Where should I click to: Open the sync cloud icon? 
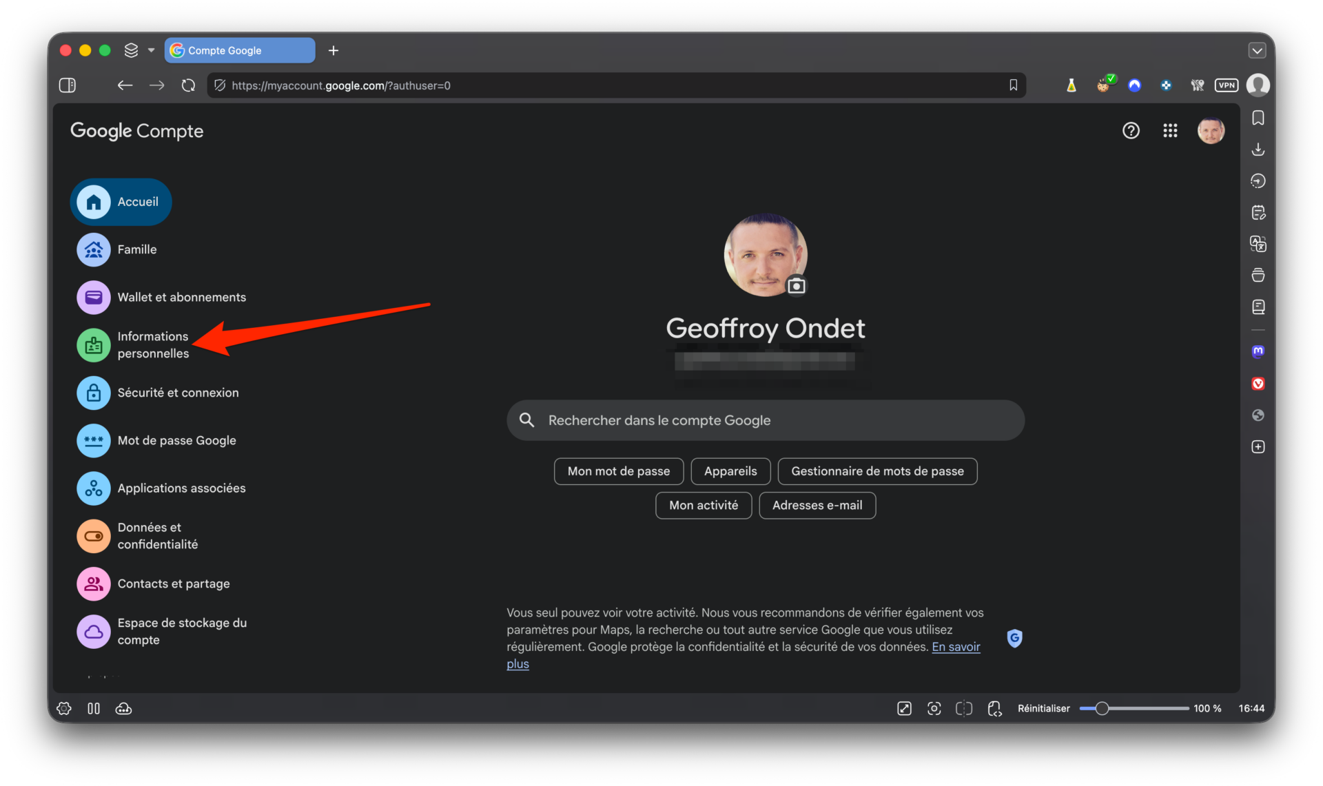(x=123, y=708)
